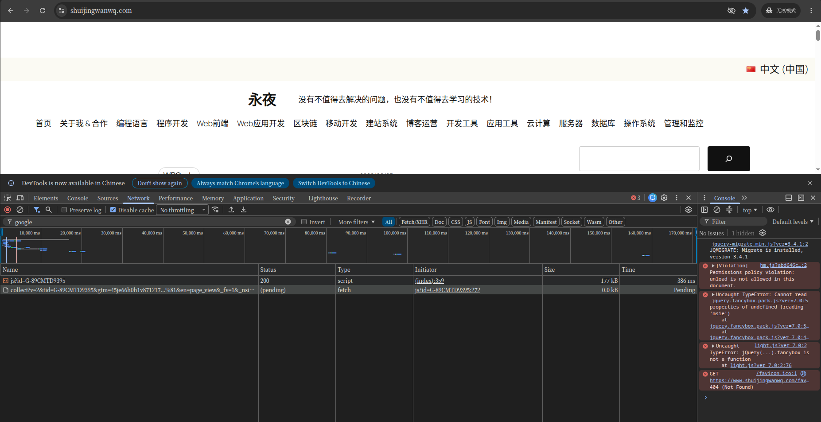
Task: Filter requests by JS type
Action: point(470,222)
